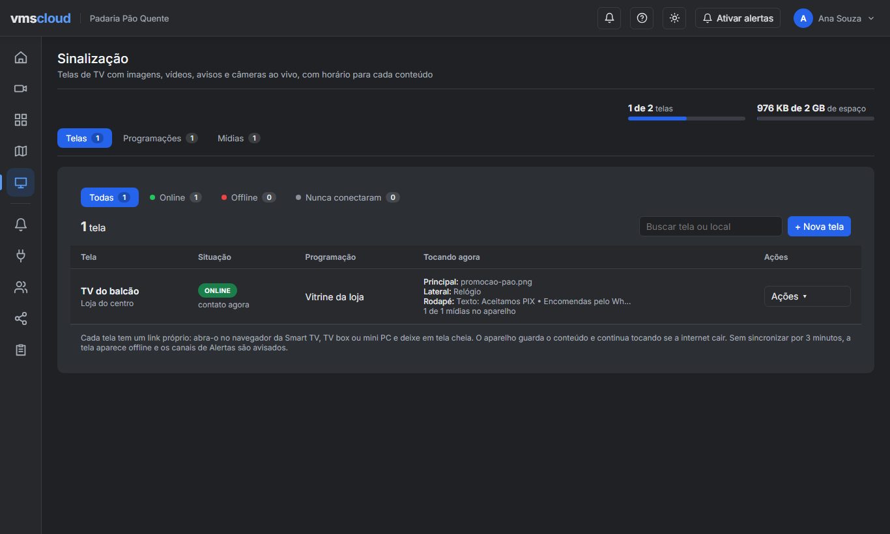Viewport: 890px width, 534px height.
Task: Click the notifications bell in top bar
Action: pyautogui.click(x=609, y=18)
